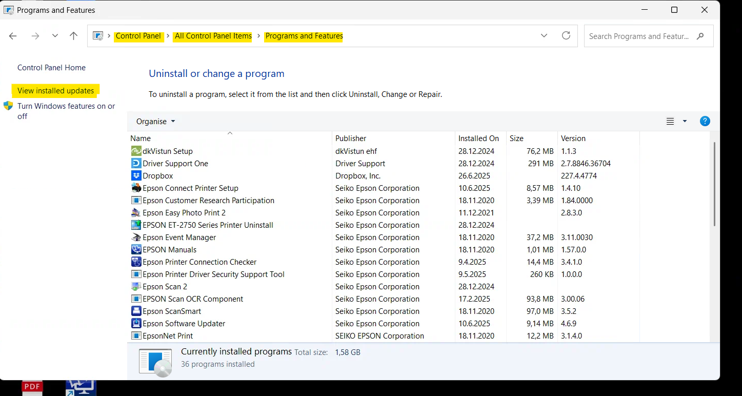Screen dimensions: 742x396
Task: Click Epson Printer Driver Security Support Tool icon
Action: [x=136, y=274]
